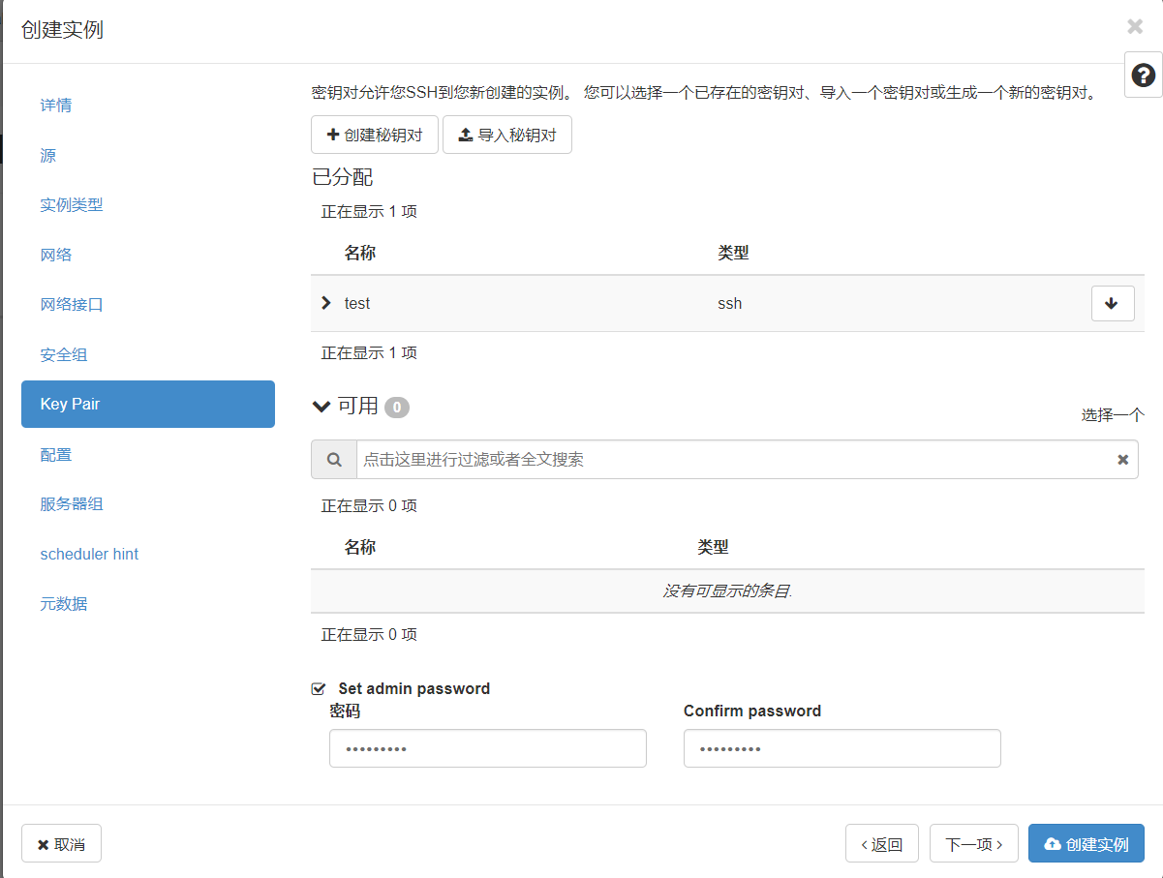Clear the search filter with x icon
This screenshot has height=878, width=1163.
point(1123,460)
